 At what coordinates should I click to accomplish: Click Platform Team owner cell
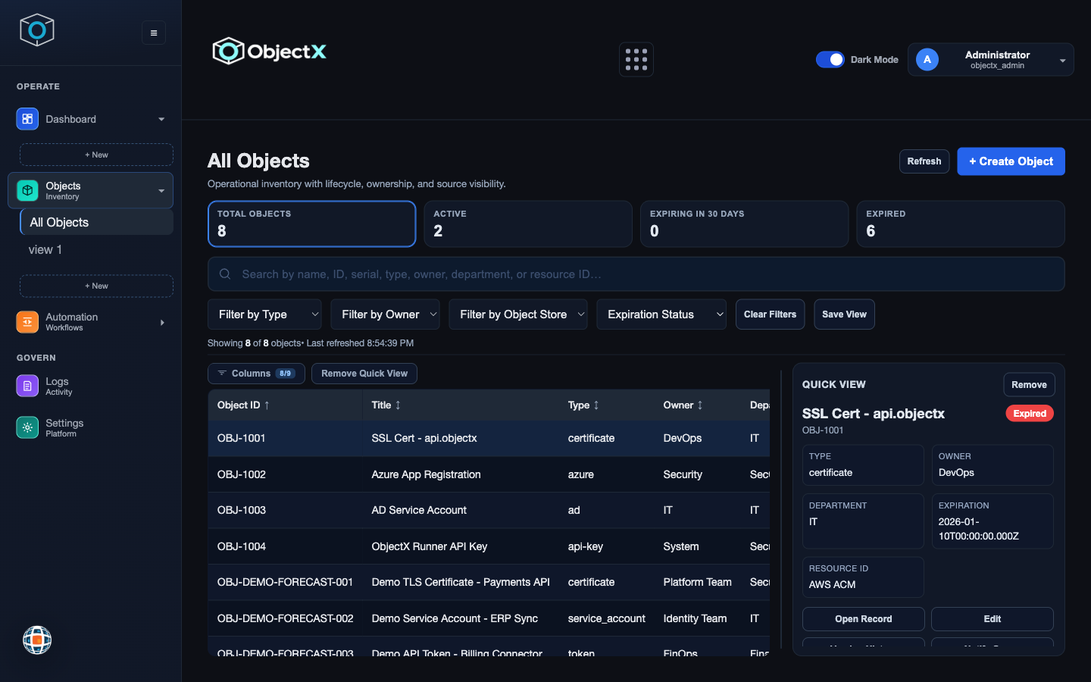pyautogui.click(x=697, y=582)
